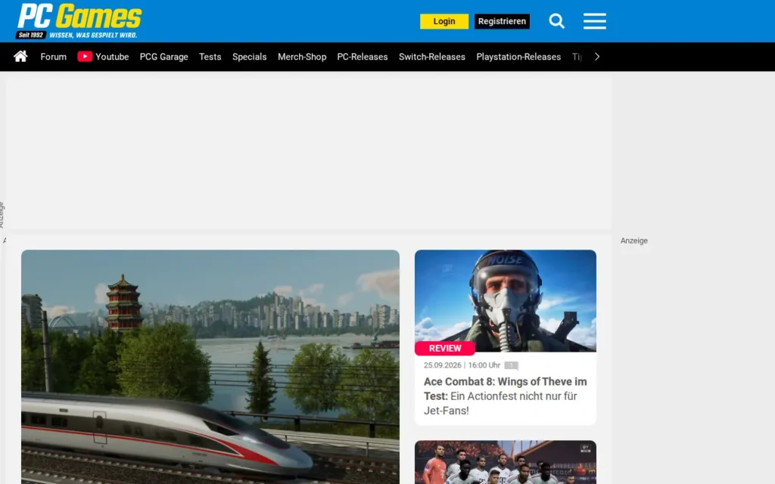Image resolution: width=775 pixels, height=484 pixels.
Task: Click the 'Wissen, was gespielt wird' tagline
Action: (93, 35)
